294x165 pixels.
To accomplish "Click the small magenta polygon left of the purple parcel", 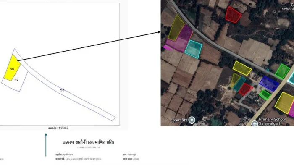I will click(x=168, y=47).
